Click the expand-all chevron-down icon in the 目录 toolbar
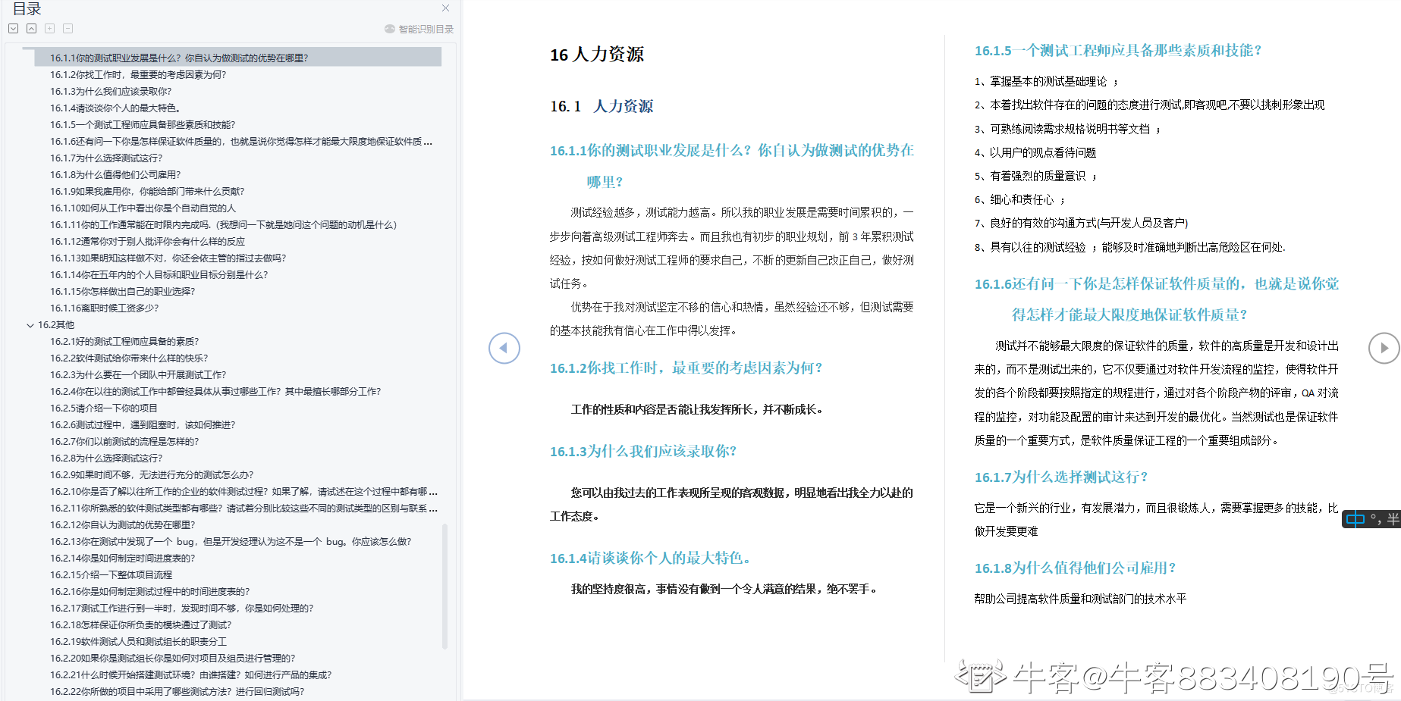The image size is (1401, 701). pyautogui.click(x=13, y=29)
